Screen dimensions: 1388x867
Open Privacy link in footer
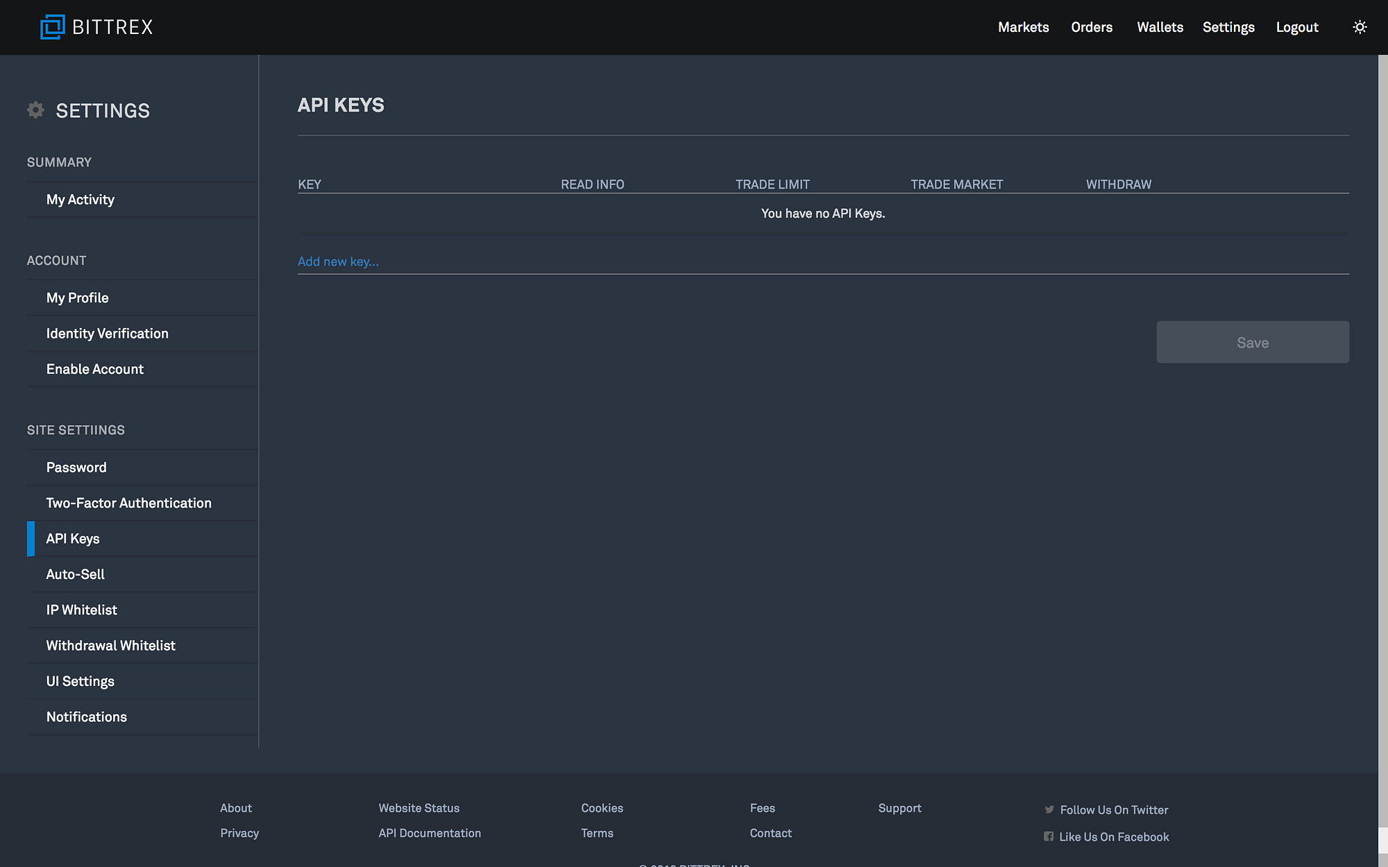pyautogui.click(x=239, y=833)
